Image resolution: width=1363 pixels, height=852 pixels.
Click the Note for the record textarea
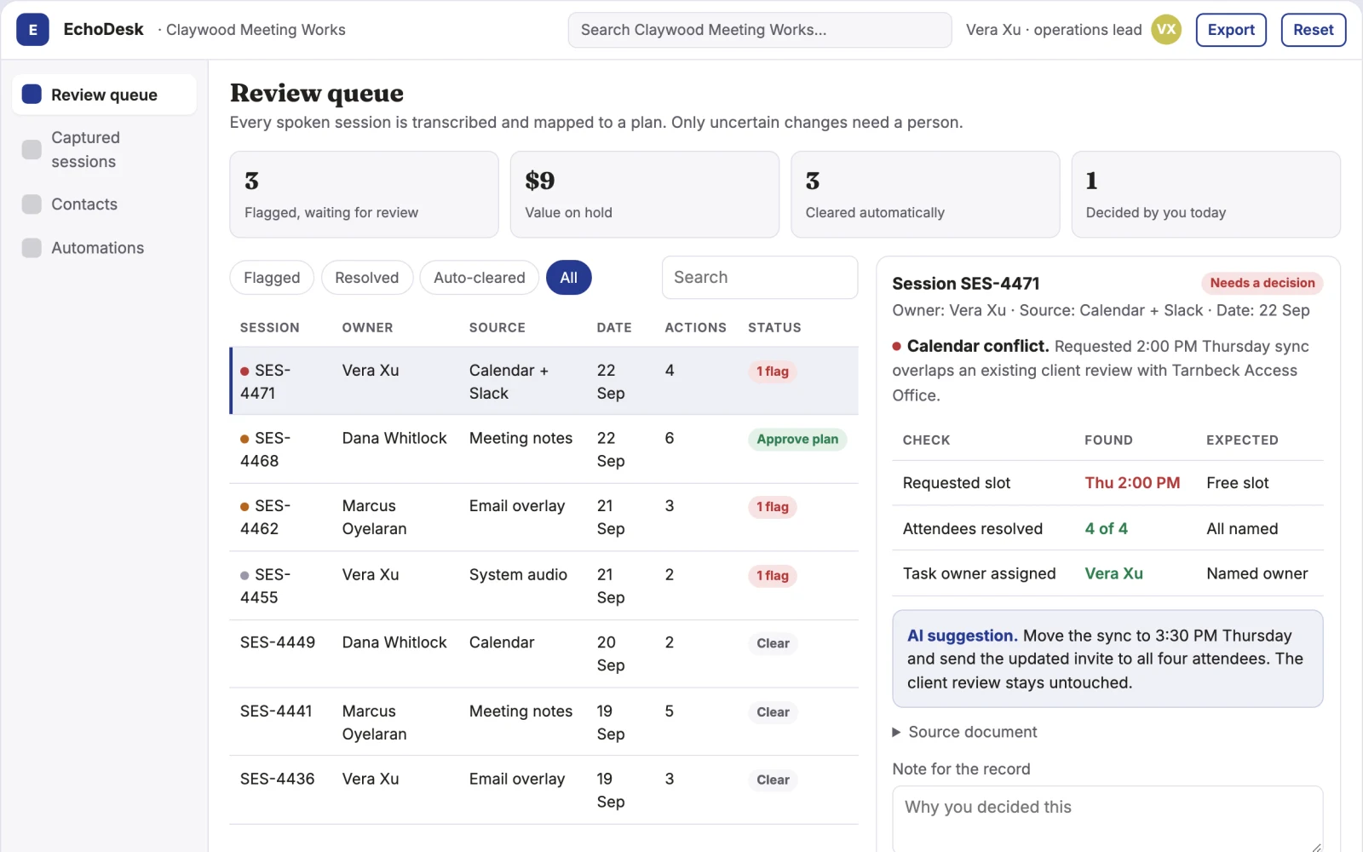coord(1107,819)
